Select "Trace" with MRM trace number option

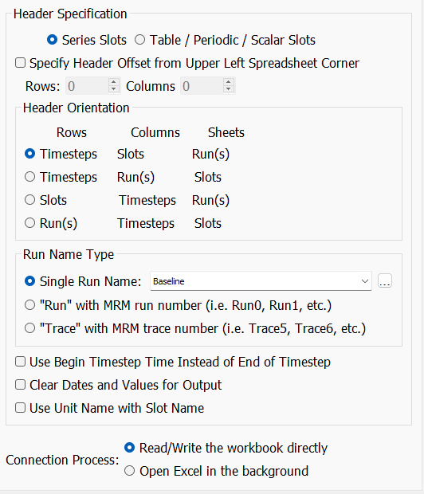pyautogui.click(x=30, y=328)
